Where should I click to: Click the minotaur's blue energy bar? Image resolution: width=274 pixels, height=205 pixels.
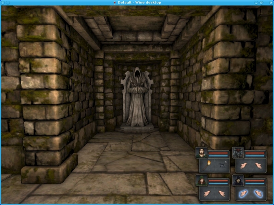[x=255, y=155]
